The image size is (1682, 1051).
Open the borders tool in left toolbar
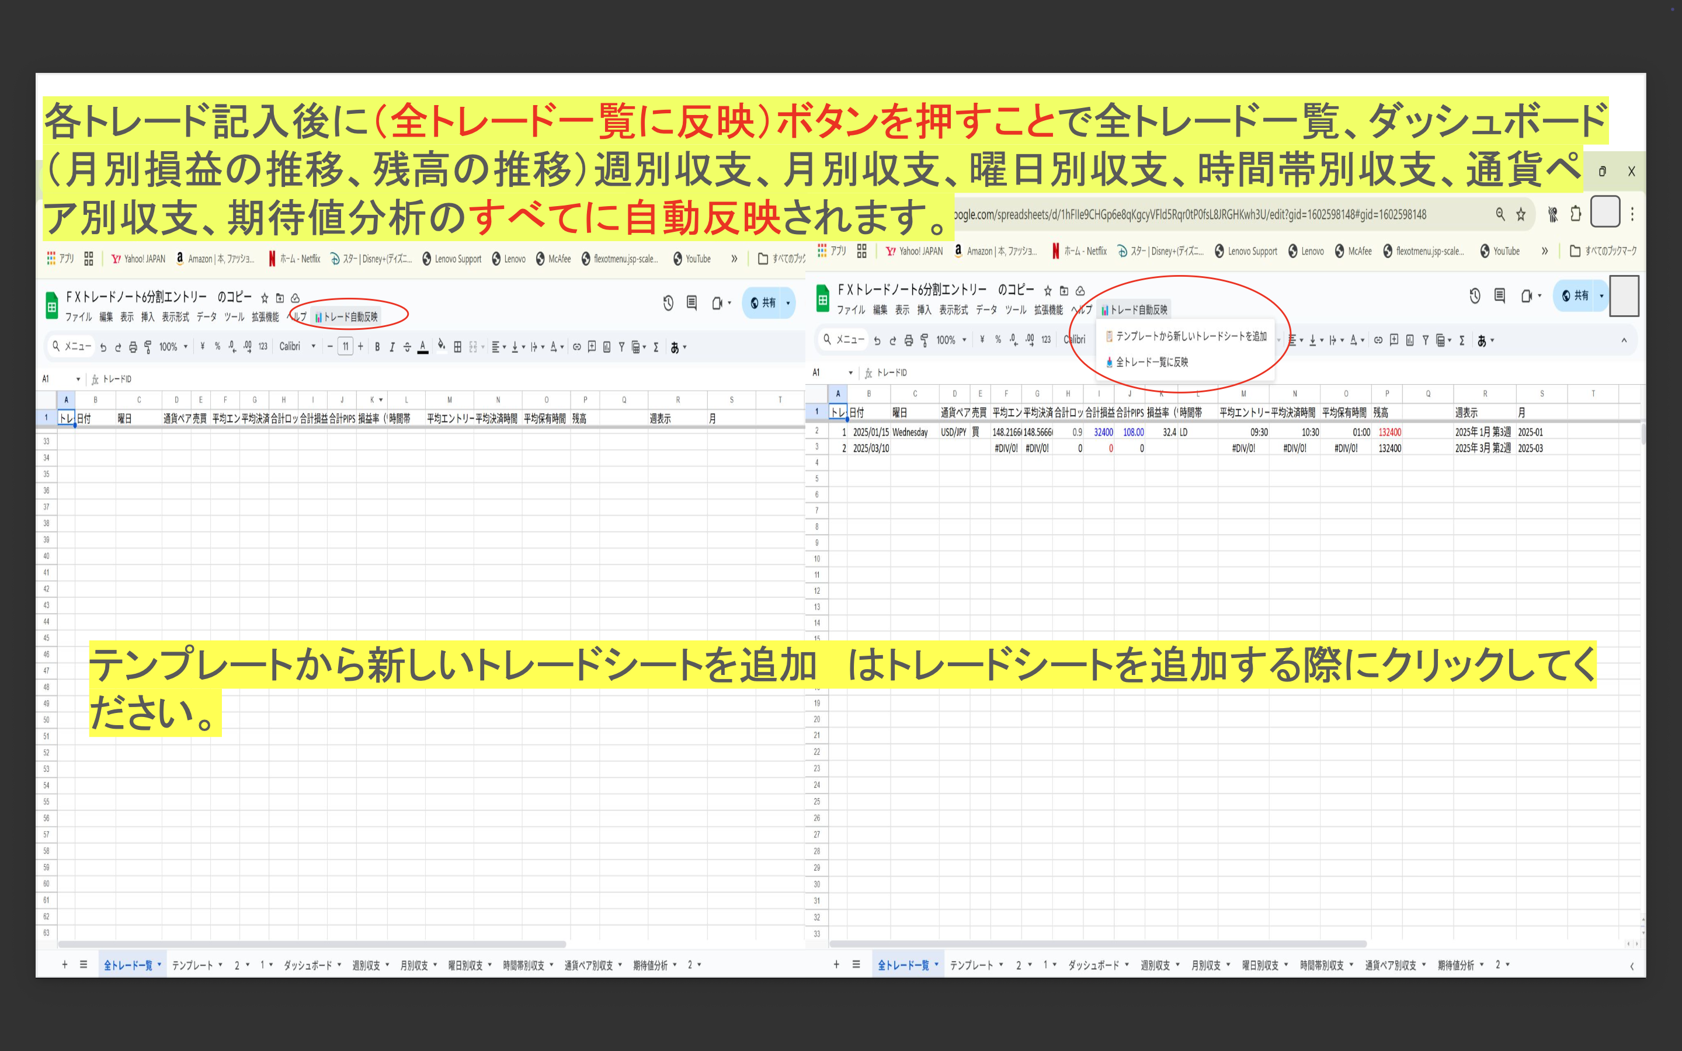tap(457, 347)
